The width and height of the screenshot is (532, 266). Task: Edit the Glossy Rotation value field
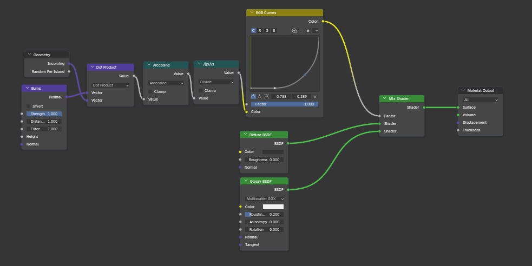point(264,229)
